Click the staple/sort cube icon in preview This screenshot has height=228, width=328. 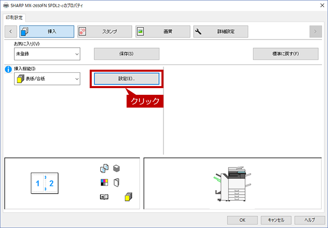(116, 169)
